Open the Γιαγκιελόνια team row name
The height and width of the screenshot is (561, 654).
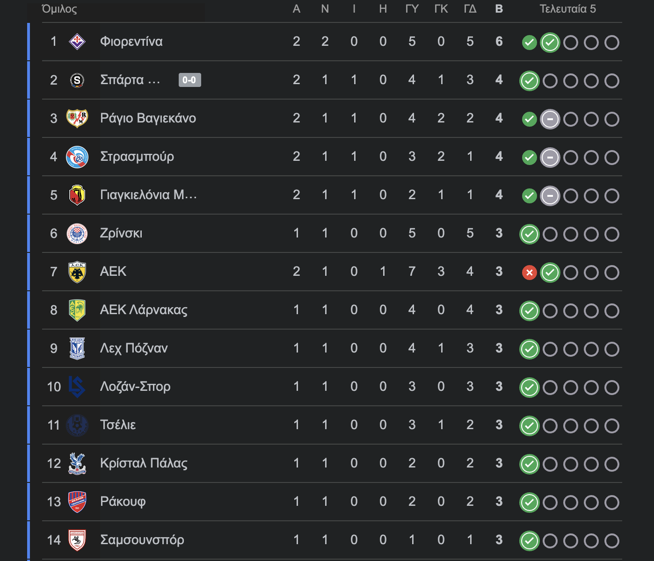click(148, 195)
